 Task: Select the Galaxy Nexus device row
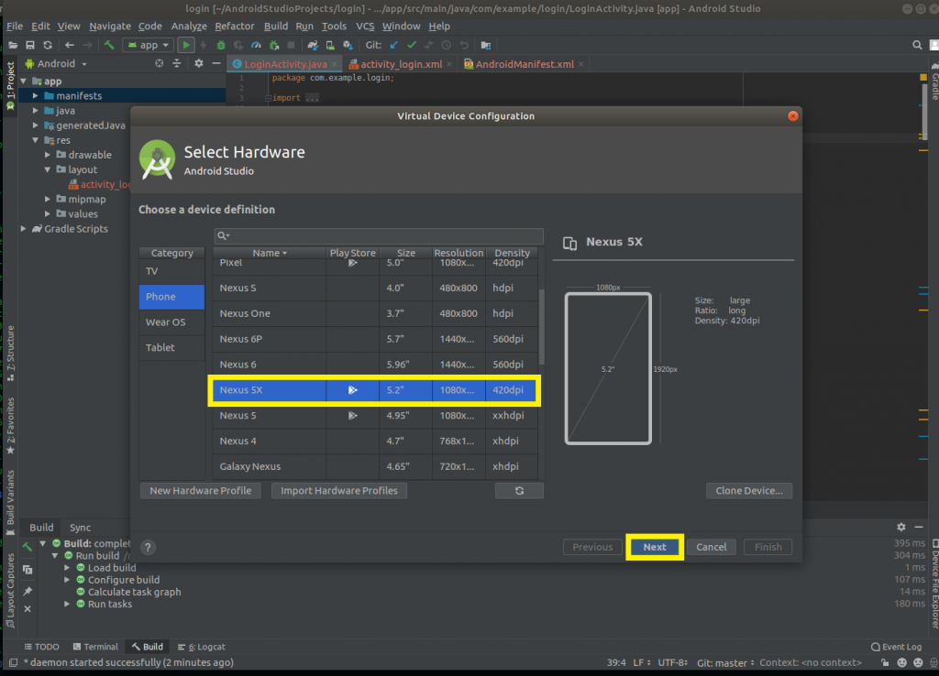[375, 466]
